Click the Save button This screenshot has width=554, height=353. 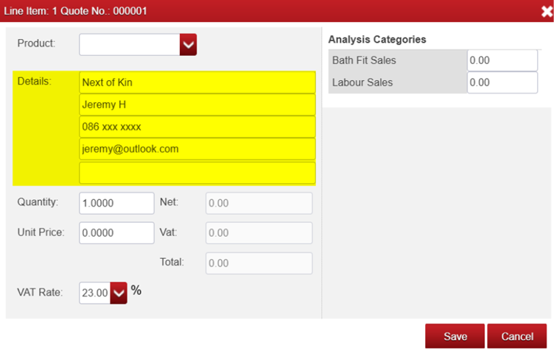(455, 336)
